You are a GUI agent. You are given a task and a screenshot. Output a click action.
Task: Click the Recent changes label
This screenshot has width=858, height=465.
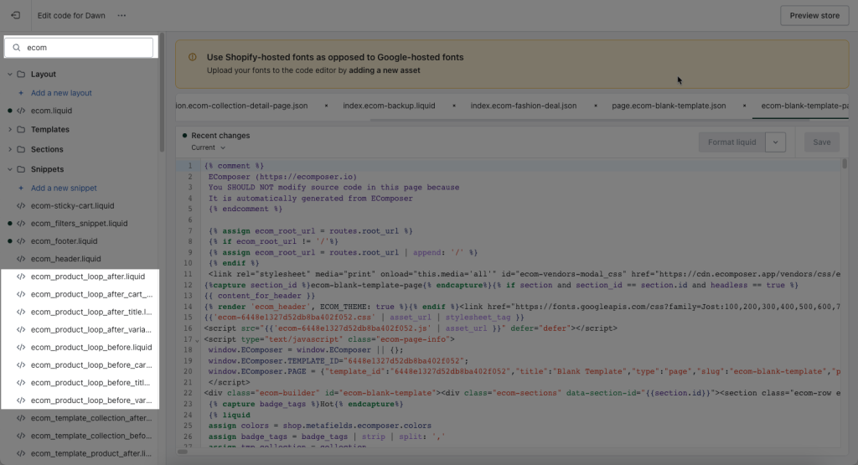(220, 136)
